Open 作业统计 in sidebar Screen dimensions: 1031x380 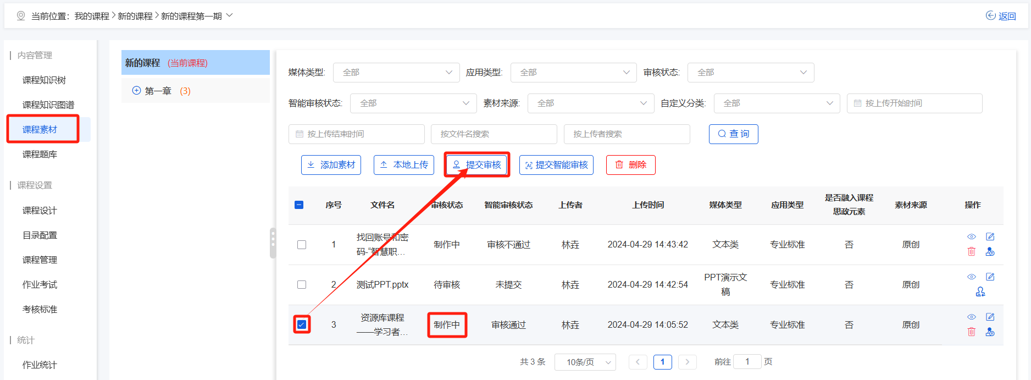[40, 365]
